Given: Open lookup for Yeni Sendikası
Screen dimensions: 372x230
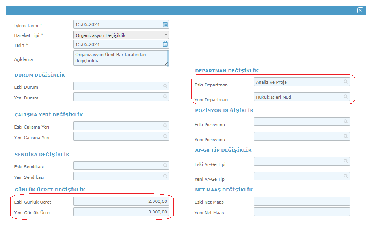Looking at the screenshot, I should 165,176.
